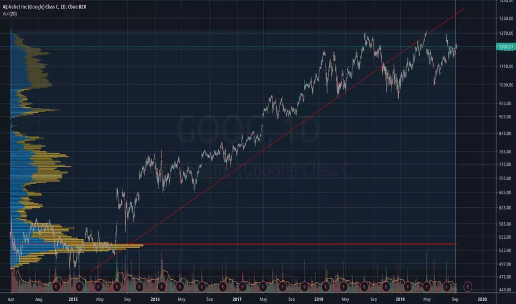The image size is (516, 304).
Task: Click the 448.00 price axis label
Action: point(506,290)
